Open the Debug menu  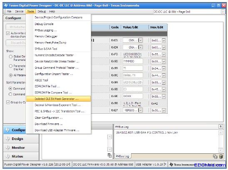42,12
